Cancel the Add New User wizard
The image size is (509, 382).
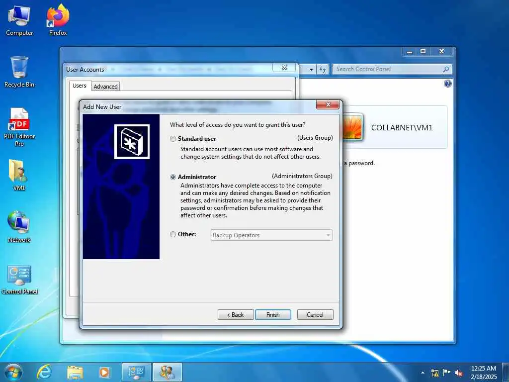pyautogui.click(x=315, y=315)
